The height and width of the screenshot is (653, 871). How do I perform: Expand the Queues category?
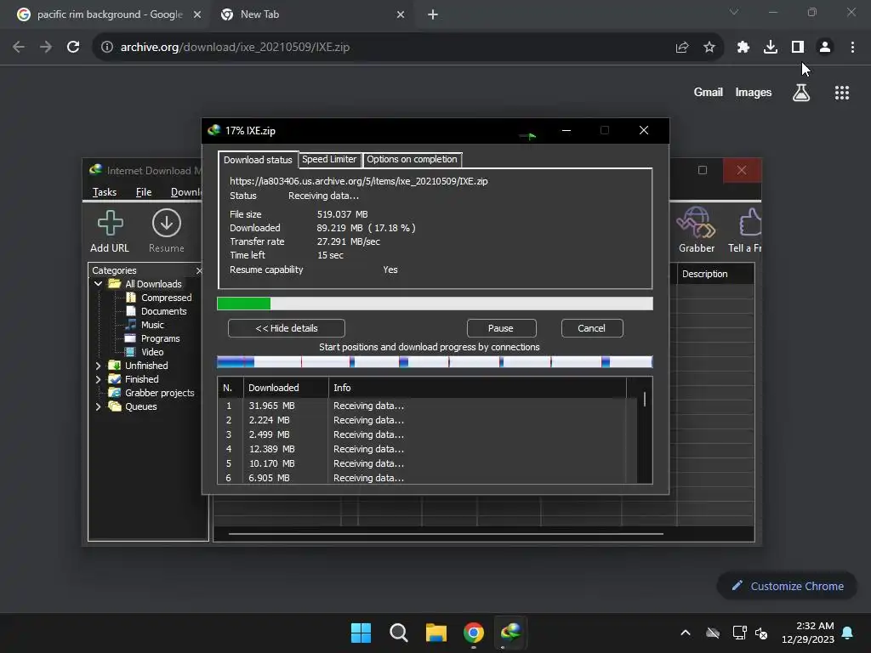click(99, 406)
